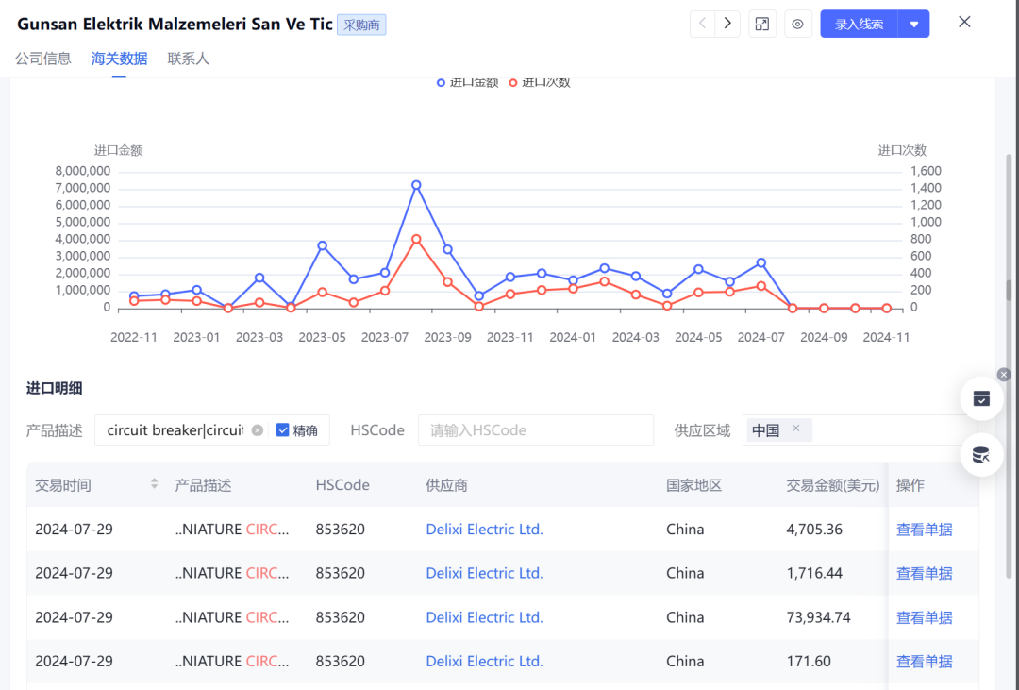
Task: Click peak blue data point 2023-08
Action: pos(417,185)
